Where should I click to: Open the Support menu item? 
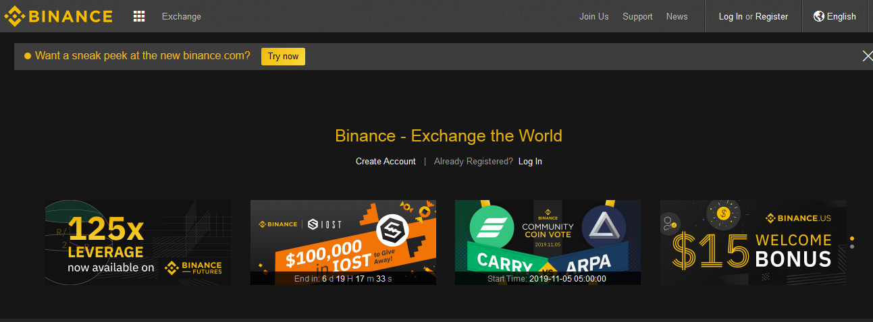point(637,16)
